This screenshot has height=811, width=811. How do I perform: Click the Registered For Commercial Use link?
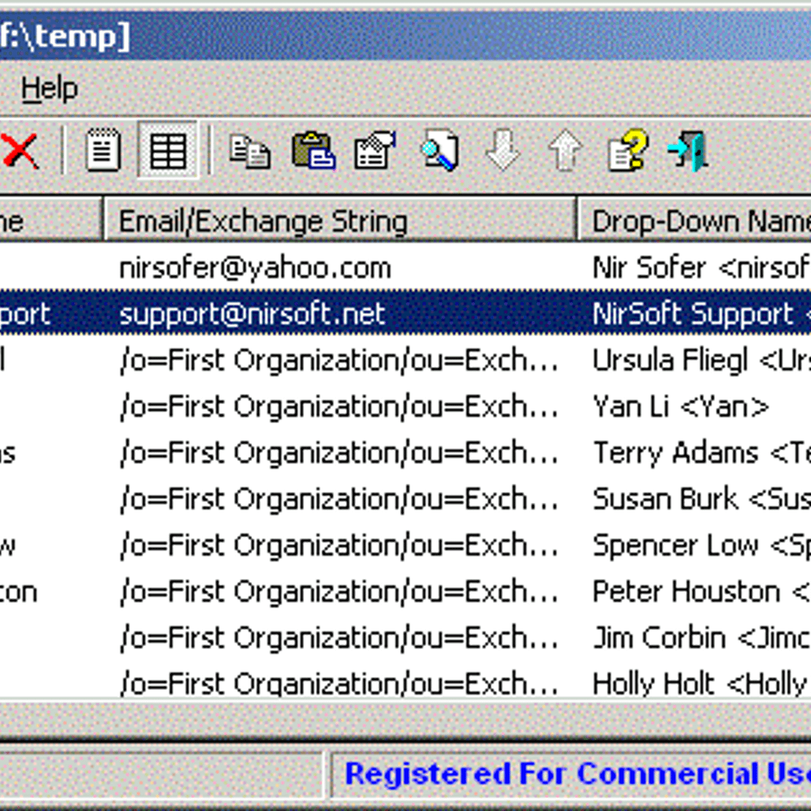[x=574, y=774]
